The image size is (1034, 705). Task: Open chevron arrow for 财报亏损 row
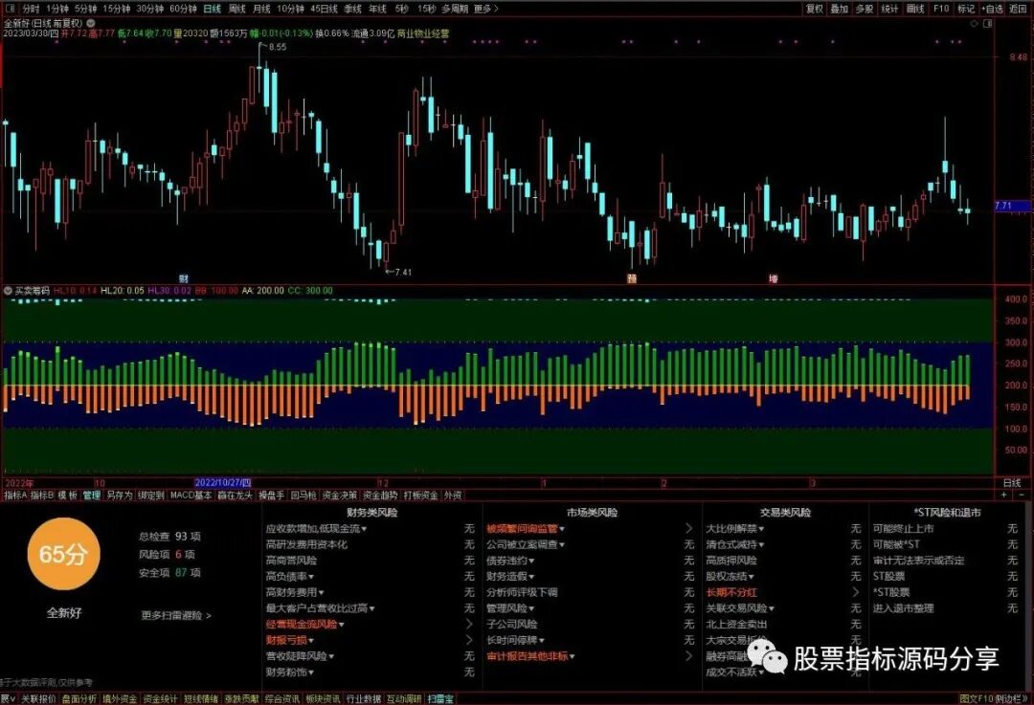[x=469, y=640]
